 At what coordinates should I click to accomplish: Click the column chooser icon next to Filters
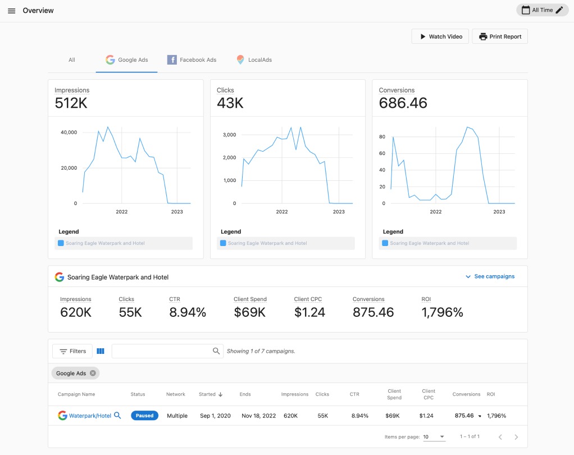click(101, 351)
